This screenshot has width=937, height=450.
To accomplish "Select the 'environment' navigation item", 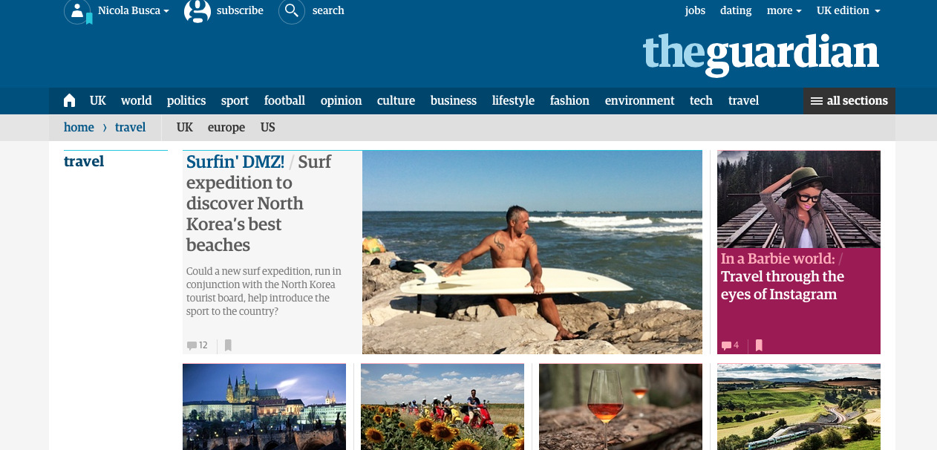I will tap(639, 100).
